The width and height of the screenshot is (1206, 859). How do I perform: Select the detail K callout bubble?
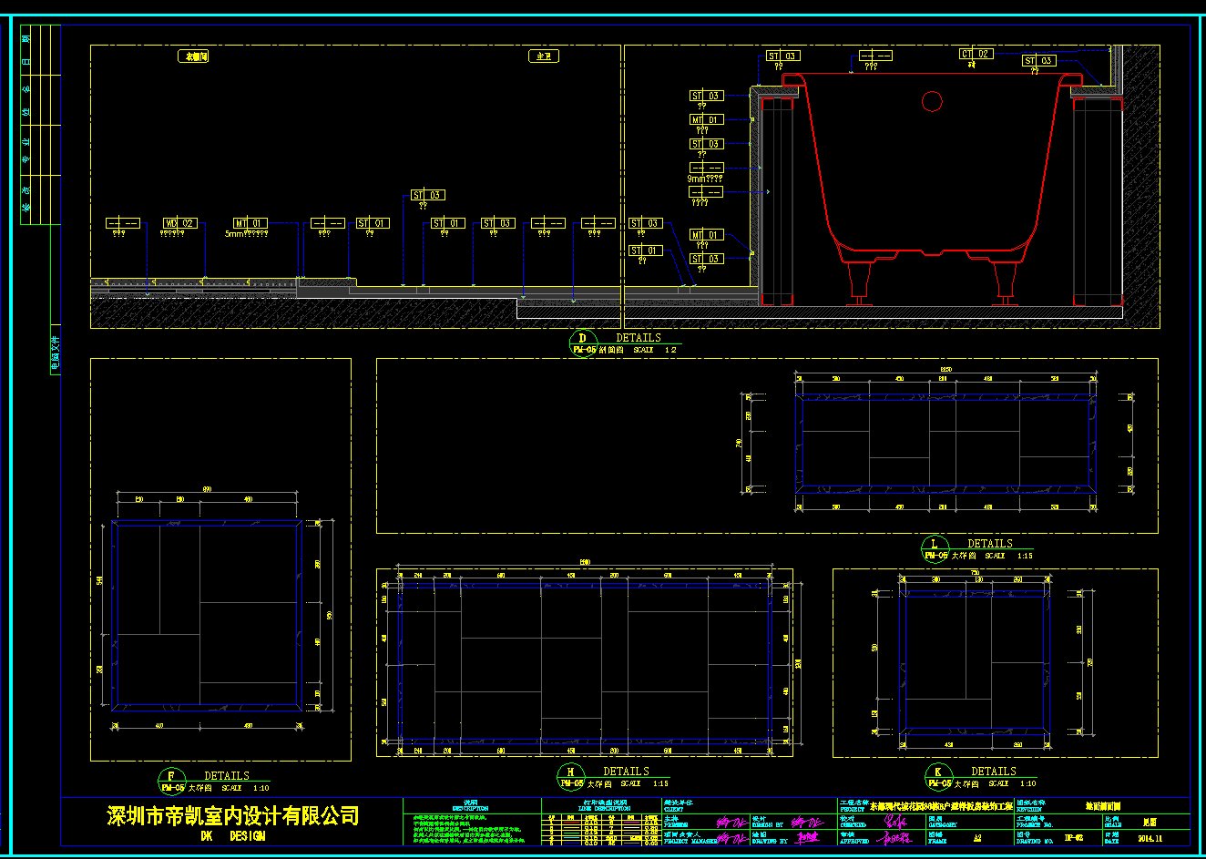tap(938, 777)
